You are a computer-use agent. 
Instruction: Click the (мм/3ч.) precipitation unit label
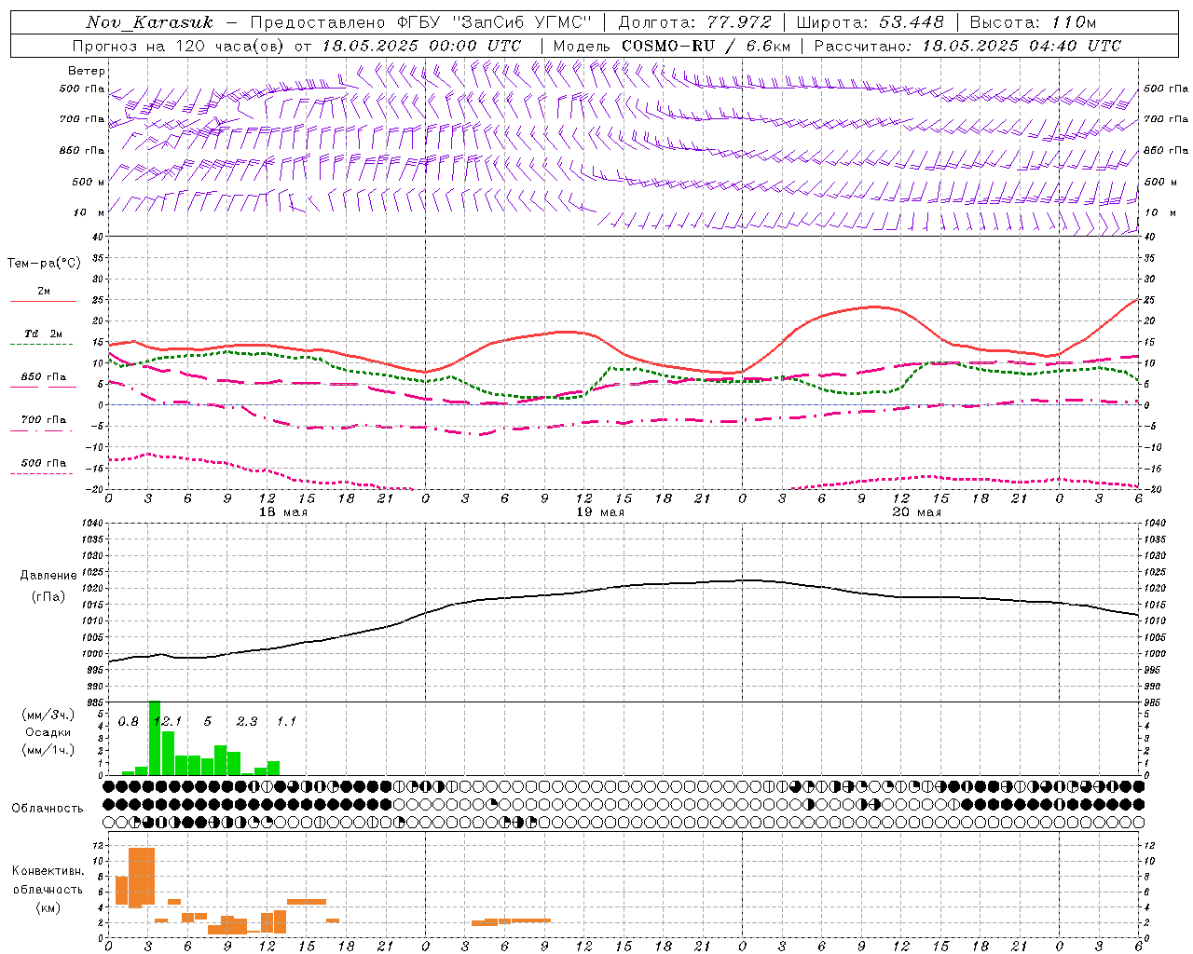click(48, 715)
